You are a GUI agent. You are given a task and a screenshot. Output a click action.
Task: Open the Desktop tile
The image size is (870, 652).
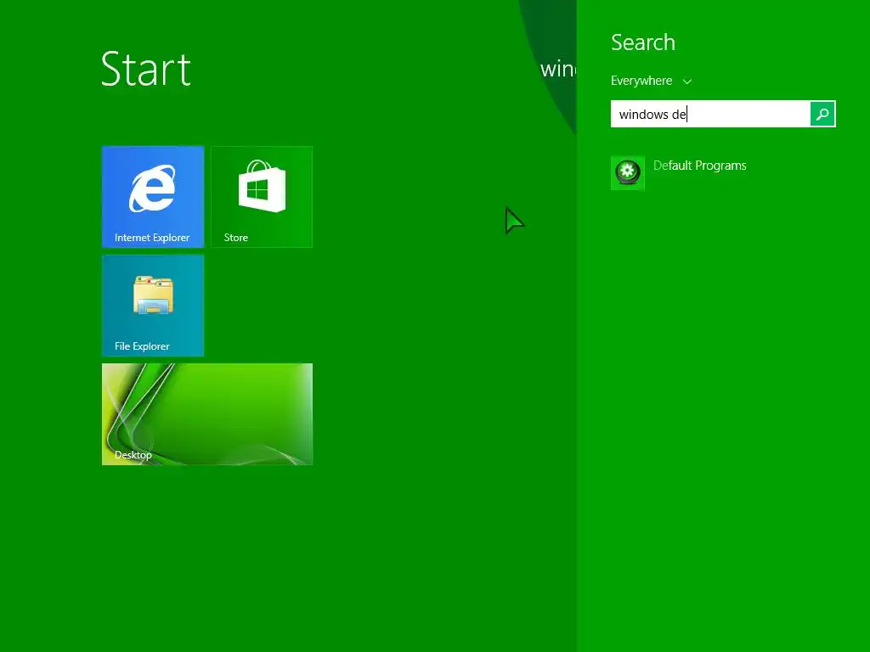[207, 413]
